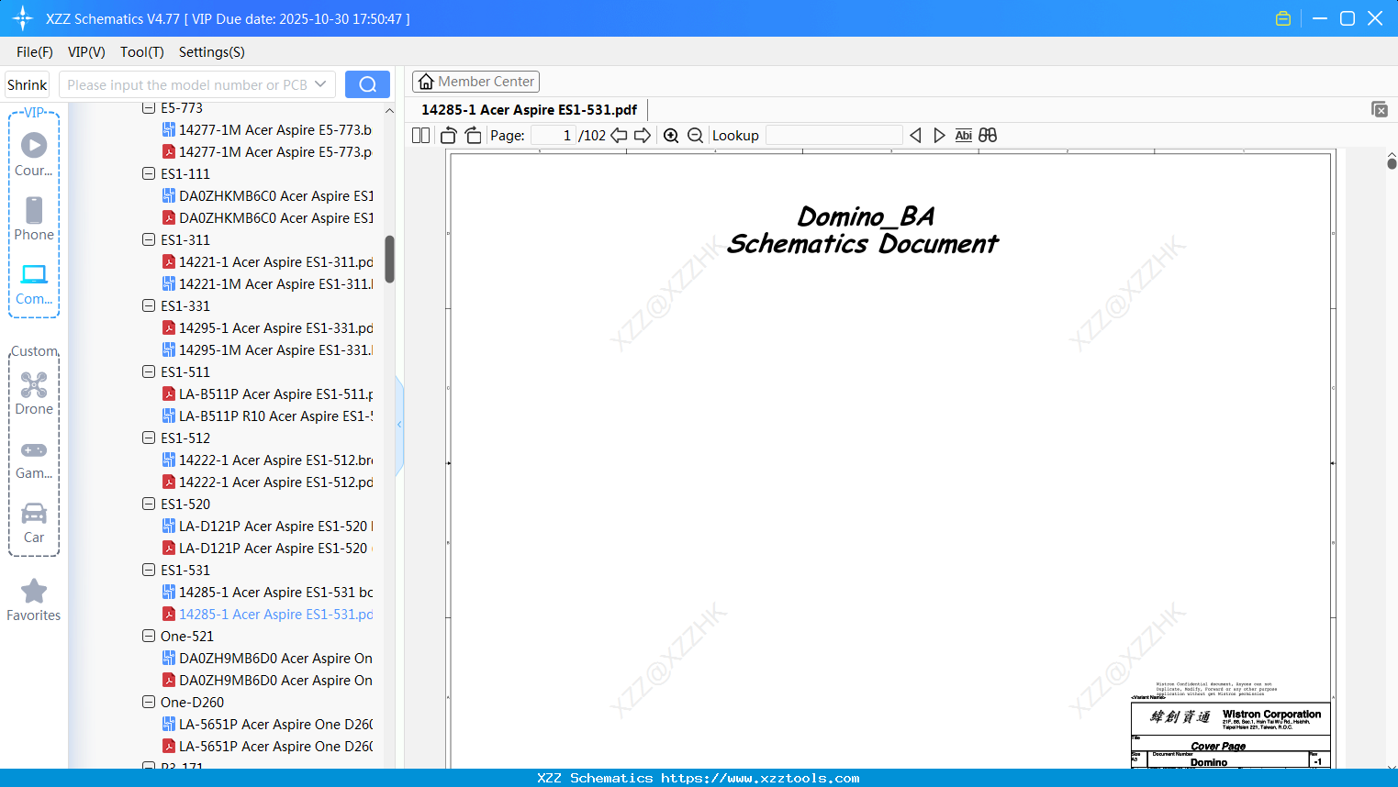1398x787 pixels.
Task: Toggle the Abi whole-word match option
Action: point(964,136)
